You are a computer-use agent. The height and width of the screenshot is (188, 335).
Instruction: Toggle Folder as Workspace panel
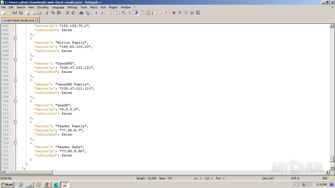coord(160,13)
